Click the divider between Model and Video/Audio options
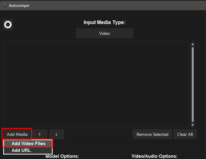 (x=122, y=155)
